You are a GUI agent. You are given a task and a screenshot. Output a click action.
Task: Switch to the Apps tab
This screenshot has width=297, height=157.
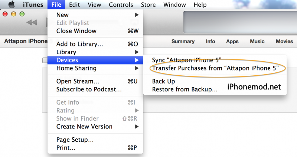coord(232,42)
